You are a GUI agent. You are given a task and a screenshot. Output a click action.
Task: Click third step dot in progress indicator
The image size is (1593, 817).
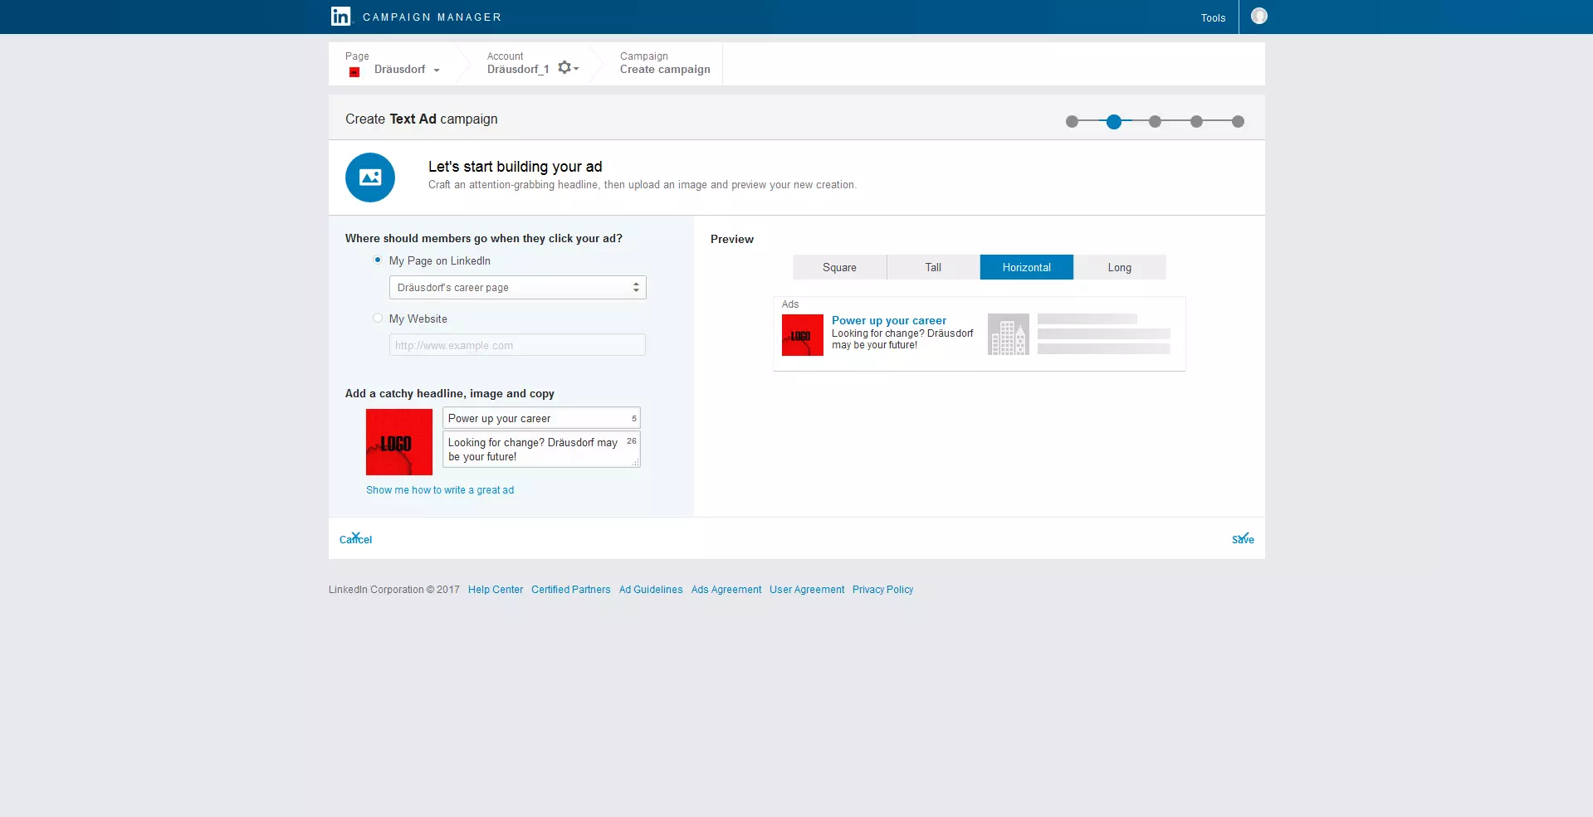(x=1155, y=121)
